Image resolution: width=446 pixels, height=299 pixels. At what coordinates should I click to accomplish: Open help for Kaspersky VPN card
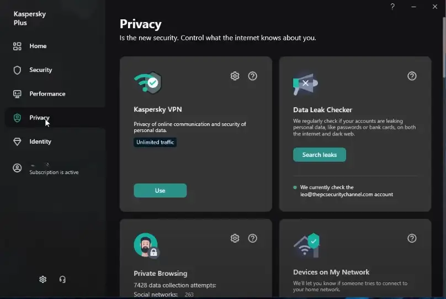[253, 76]
